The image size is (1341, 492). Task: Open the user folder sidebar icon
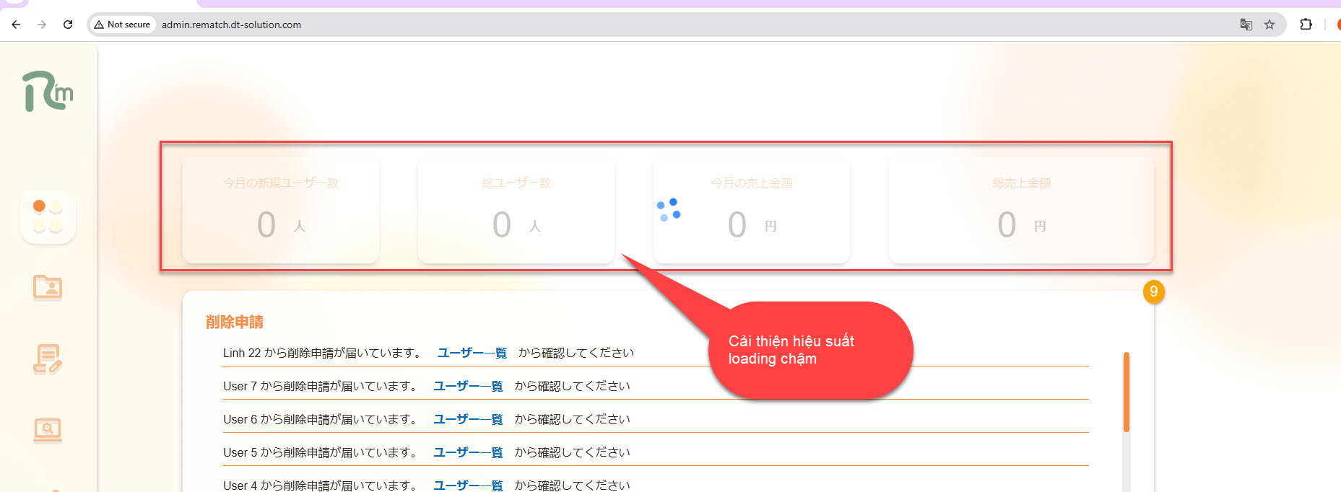(48, 287)
